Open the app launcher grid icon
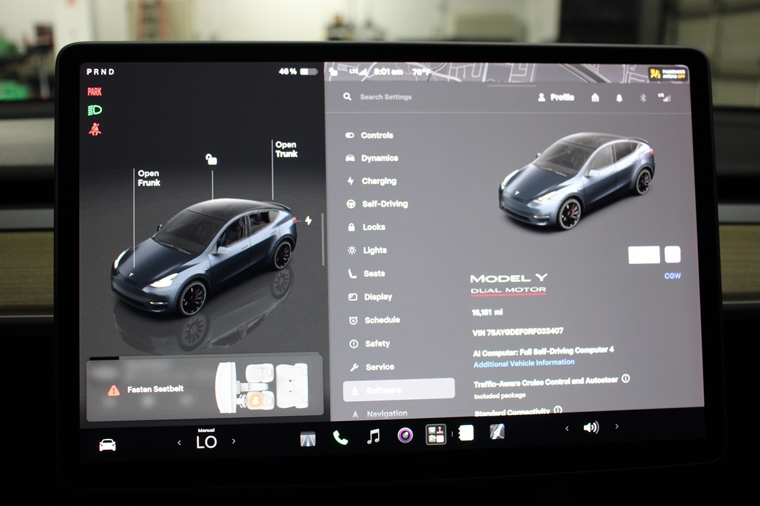Screen dimensions: 760x506 (436, 434)
